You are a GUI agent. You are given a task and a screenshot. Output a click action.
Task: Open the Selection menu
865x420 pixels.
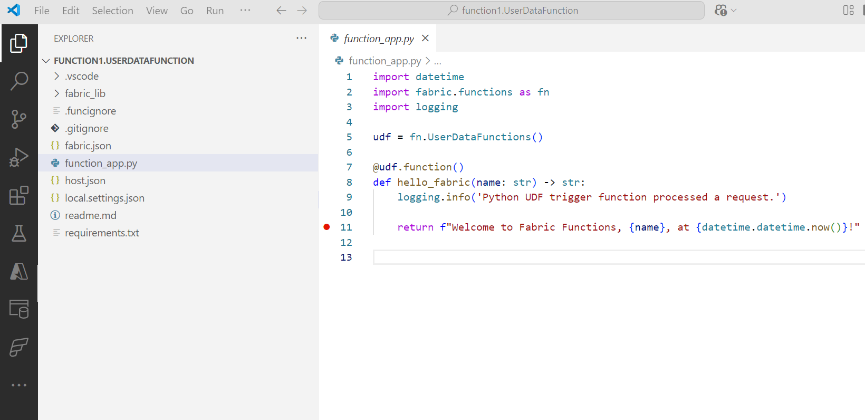[x=112, y=11]
